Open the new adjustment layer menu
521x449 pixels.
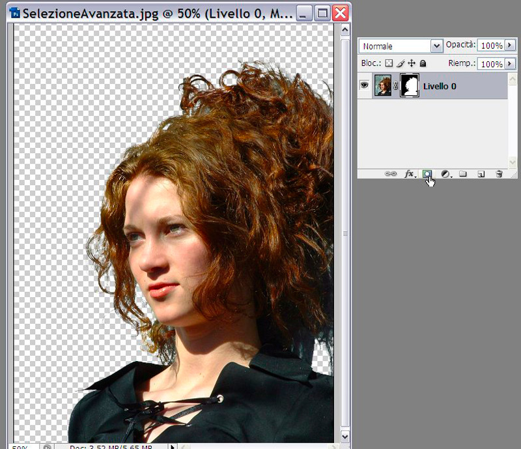pos(445,174)
